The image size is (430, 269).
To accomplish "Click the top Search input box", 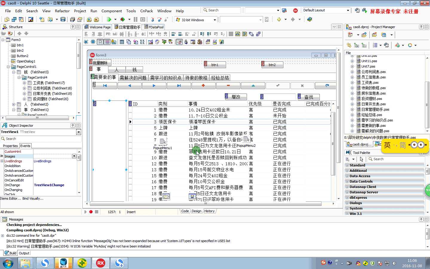I will [x=221, y=10].
